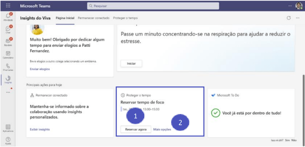305x147 pixels.
Task: Click Reservar agora button
Action: (136, 129)
